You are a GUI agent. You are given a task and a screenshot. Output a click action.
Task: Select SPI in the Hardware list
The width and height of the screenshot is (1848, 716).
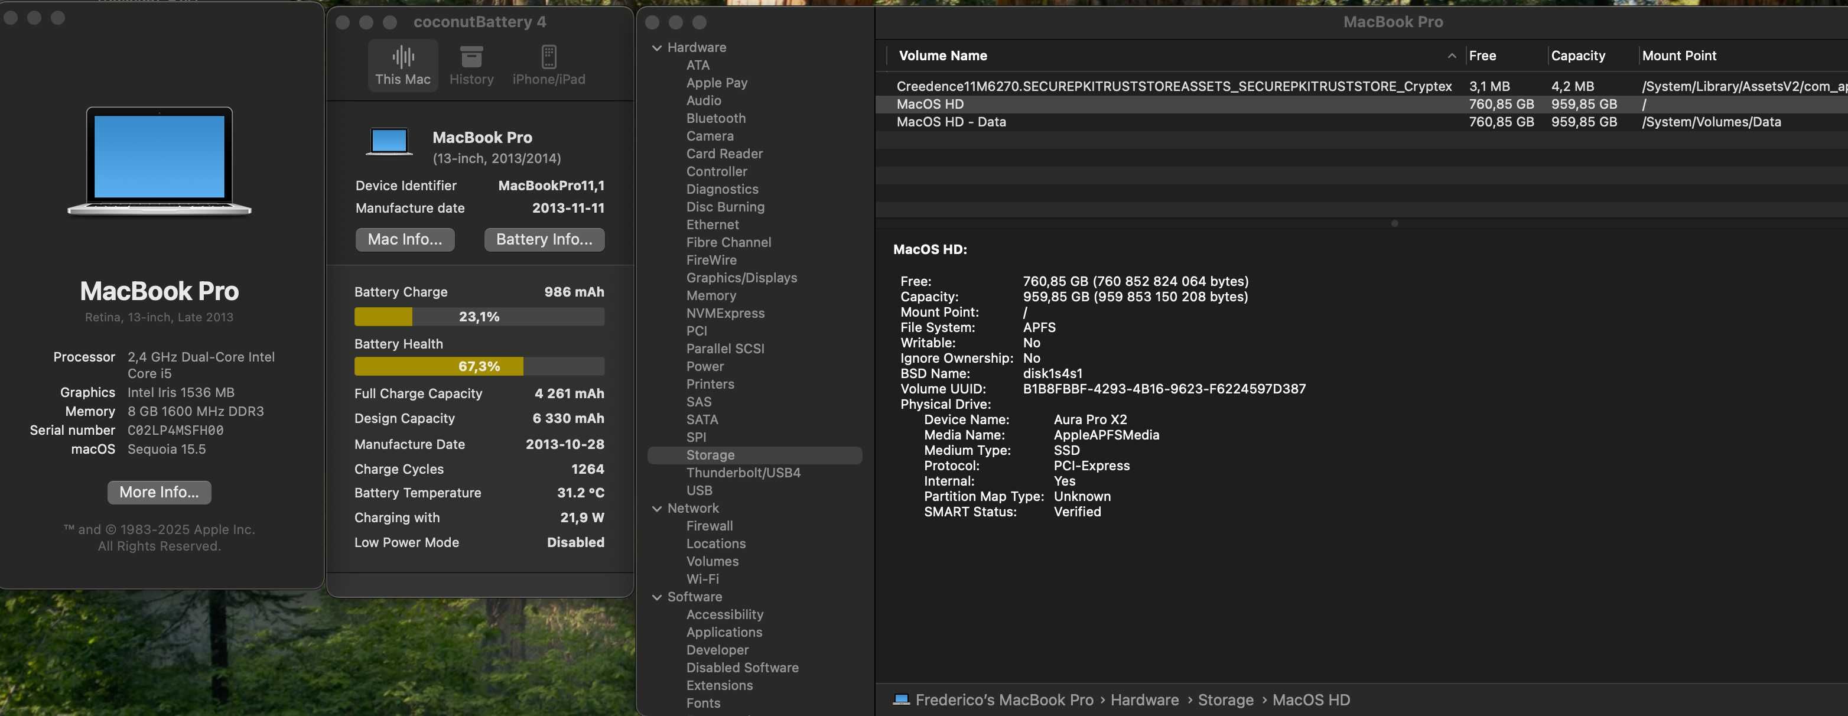(696, 438)
